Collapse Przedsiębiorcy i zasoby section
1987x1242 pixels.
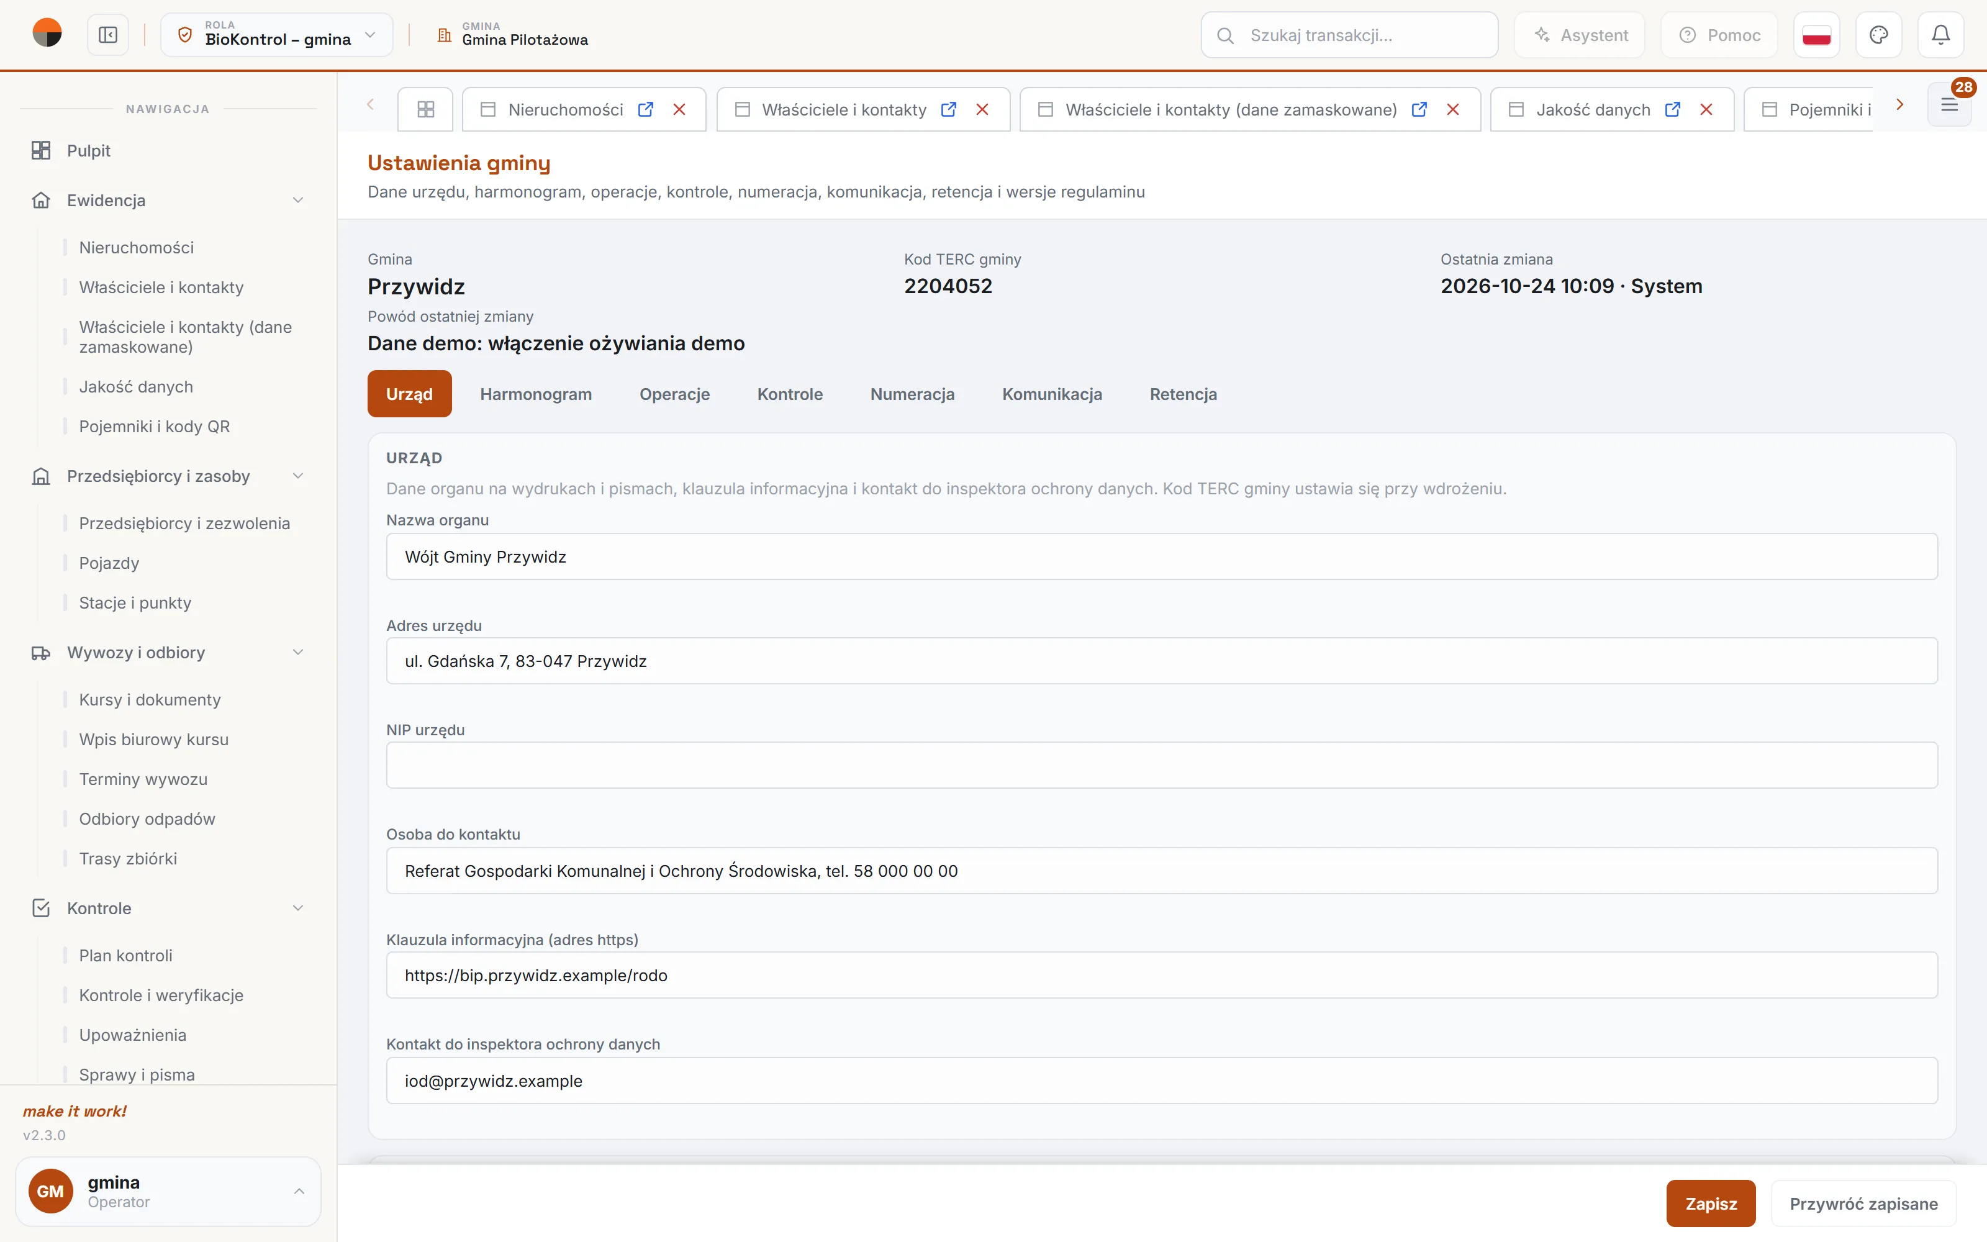298,476
